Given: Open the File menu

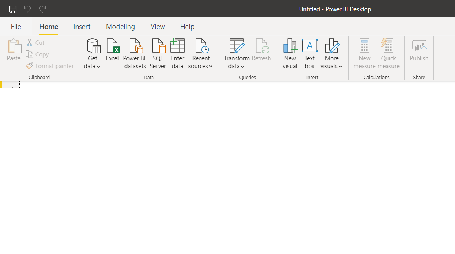Looking at the screenshot, I should 16,27.
